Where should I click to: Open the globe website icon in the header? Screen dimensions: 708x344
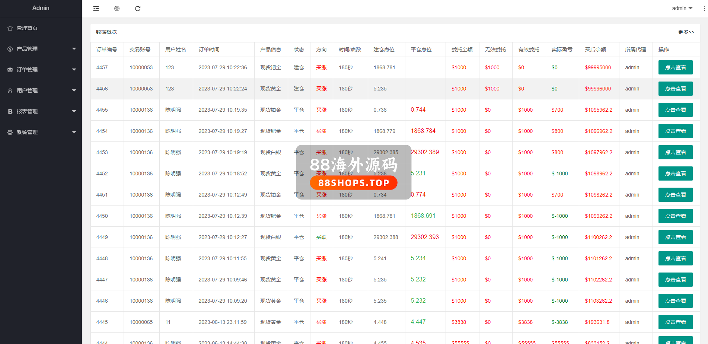[117, 9]
